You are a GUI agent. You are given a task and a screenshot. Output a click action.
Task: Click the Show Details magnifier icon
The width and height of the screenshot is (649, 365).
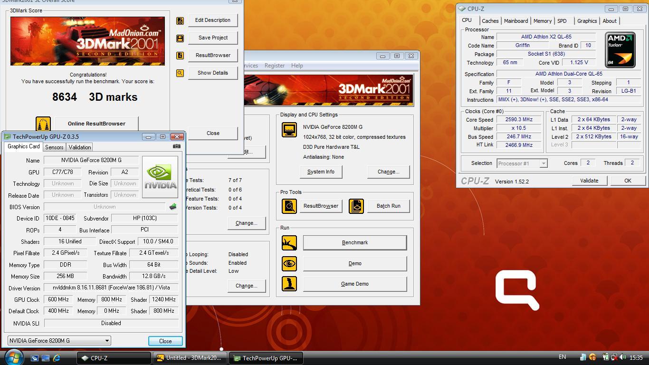coord(180,73)
